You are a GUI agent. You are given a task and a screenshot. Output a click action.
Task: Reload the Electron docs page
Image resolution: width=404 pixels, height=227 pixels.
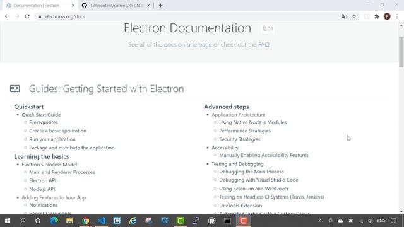(x=27, y=16)
